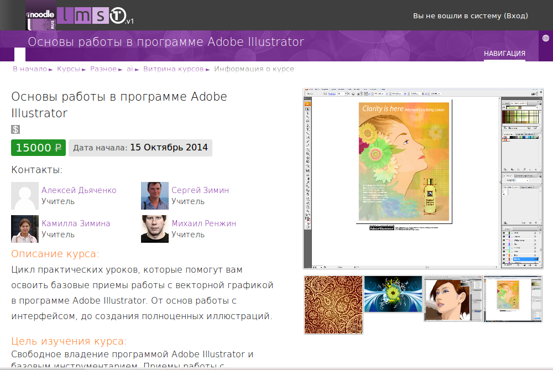The width and height of the screenshot is (553, 370).
Task: Click Михаил Ренжин's profile photo
Action: [x=155, y=229]
